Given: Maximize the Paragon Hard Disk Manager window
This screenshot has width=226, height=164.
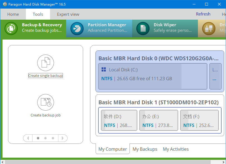Looking at the screenshot, I should (207, 4).
